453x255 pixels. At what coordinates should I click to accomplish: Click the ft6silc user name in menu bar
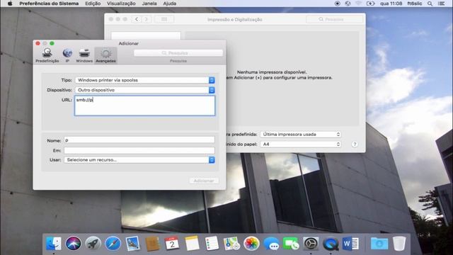click(x=415, y=4)
